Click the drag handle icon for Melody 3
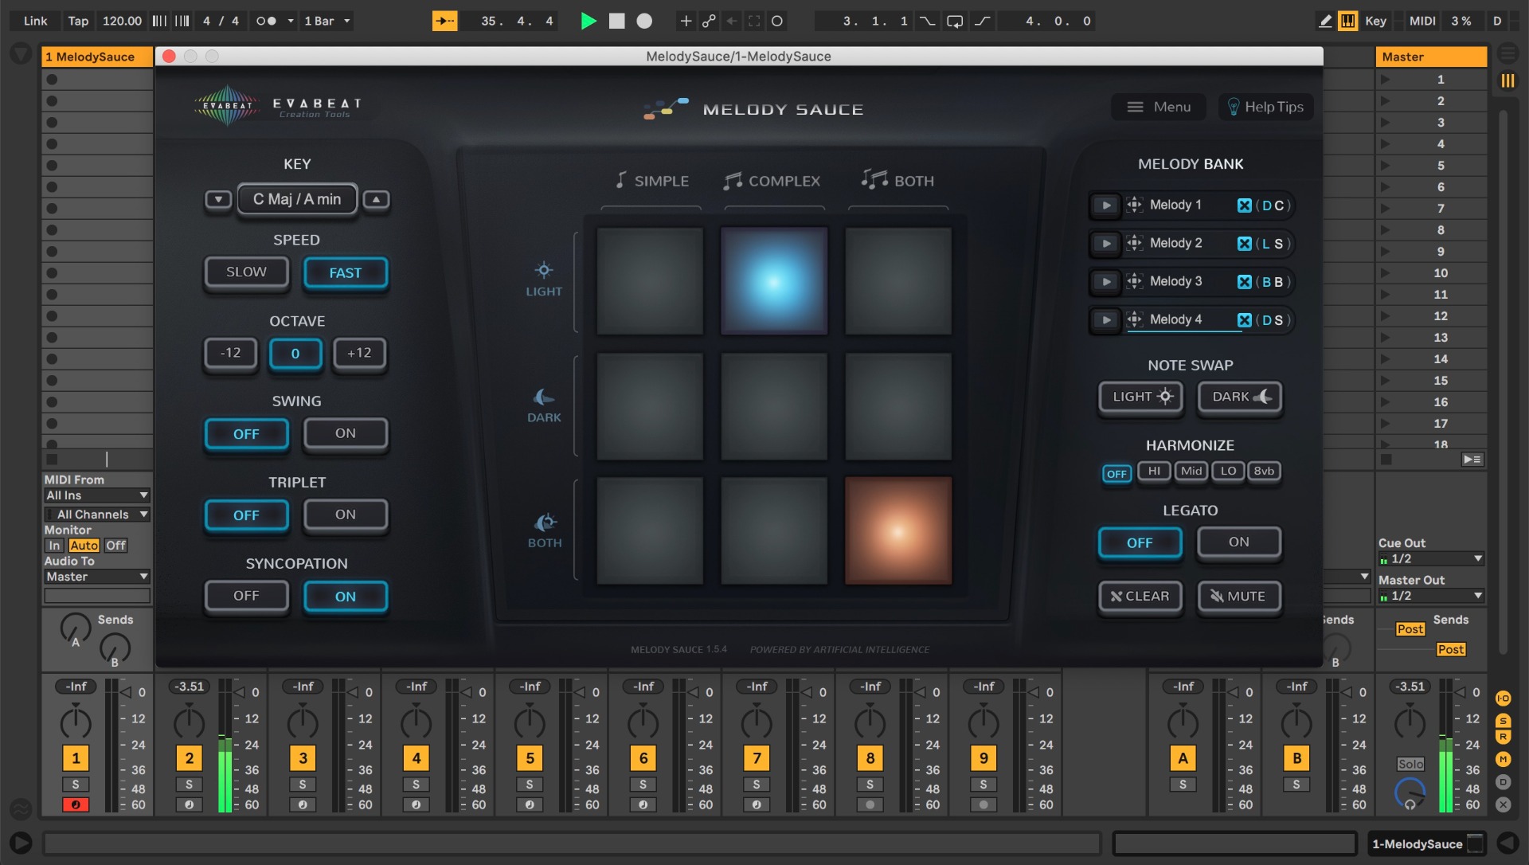Image resolution: width=1529 pixels, height=865 pixels. [x=1134, y=281]
